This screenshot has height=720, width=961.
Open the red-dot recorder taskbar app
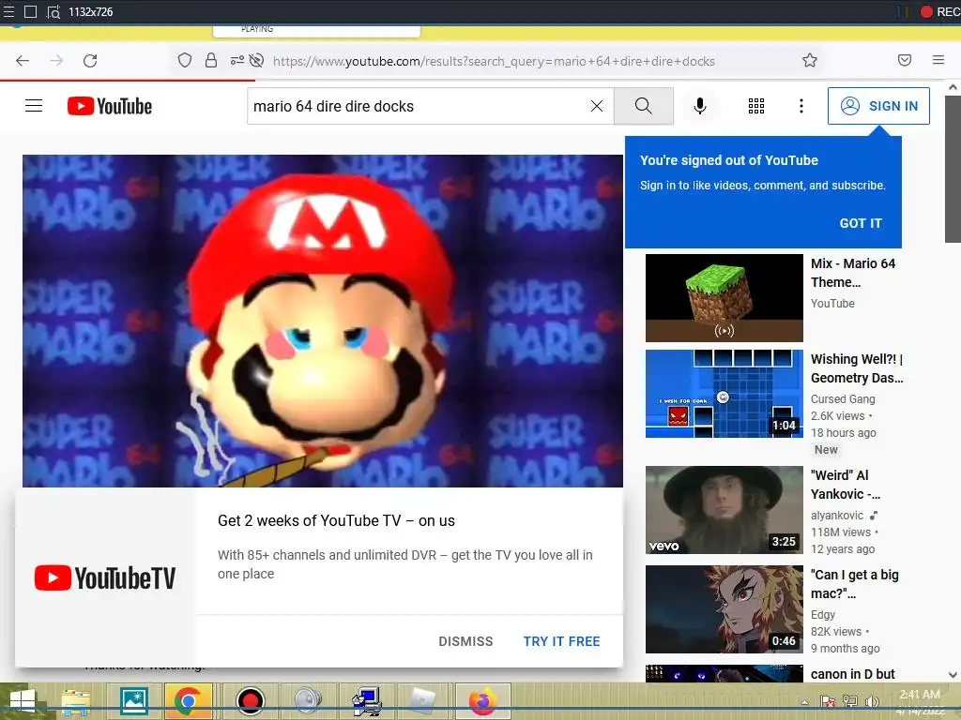pyautogui.click(x=250, y=701)
